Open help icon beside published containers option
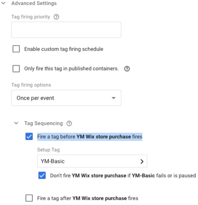The width and height of the screenshot is (198, 205). 127,69
